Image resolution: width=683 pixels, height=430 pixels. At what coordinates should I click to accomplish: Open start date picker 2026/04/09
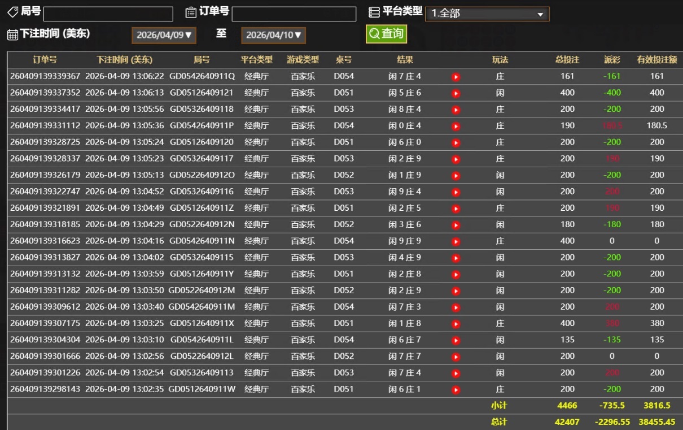[164, 35]
